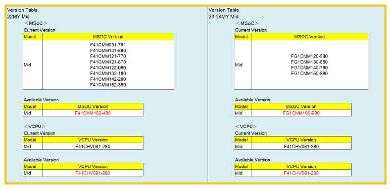Image resolution: width=391 pixels, height=189 pixels.
Task: Click the Mid cell next to F41CMM162-480
Action: (33, 113)
